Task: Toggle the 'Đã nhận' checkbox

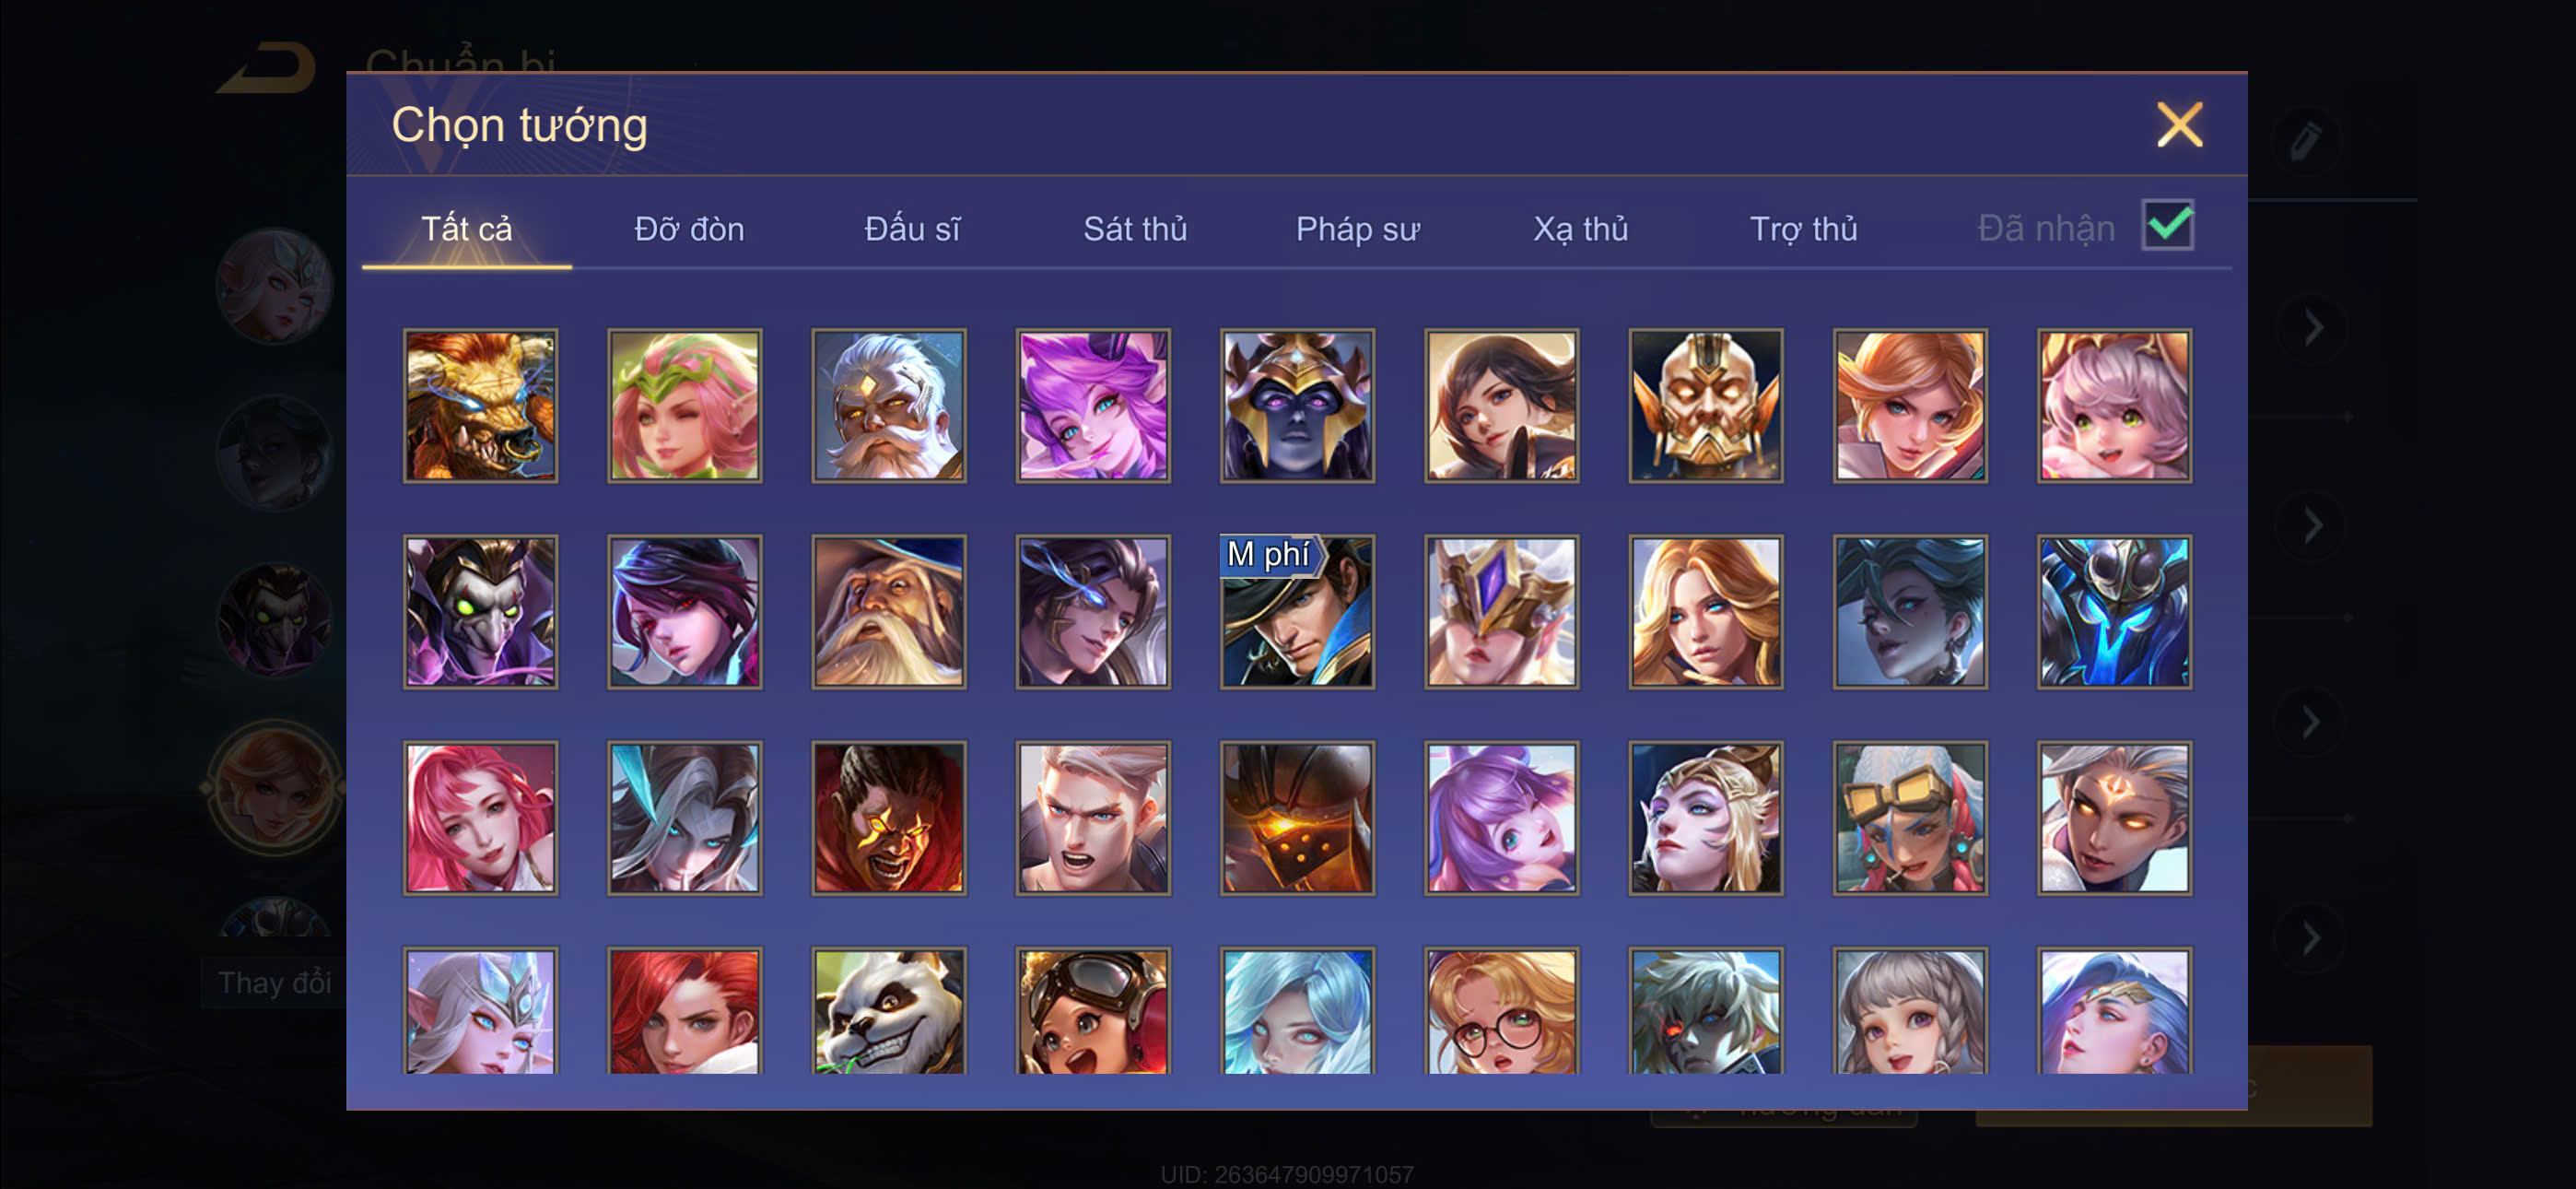Action: (x=2167, y=225)
